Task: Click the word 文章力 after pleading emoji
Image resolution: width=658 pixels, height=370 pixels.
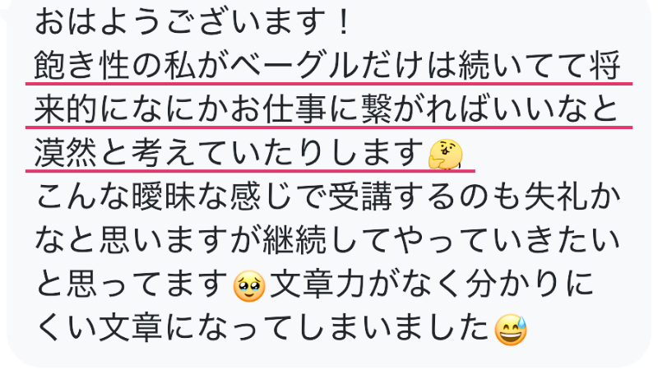Action: 318,284
